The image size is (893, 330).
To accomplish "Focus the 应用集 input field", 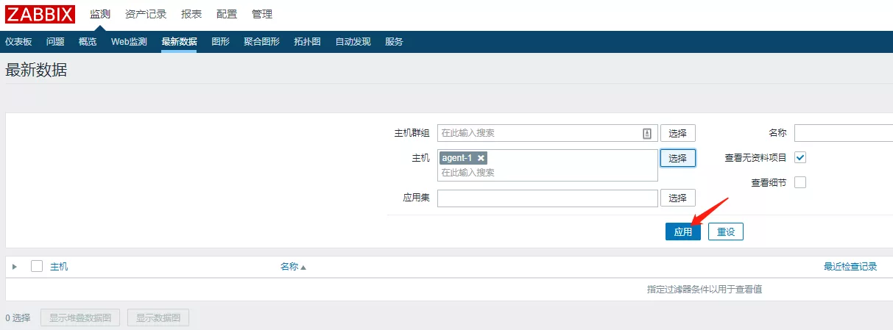I will tap(547, 198).
